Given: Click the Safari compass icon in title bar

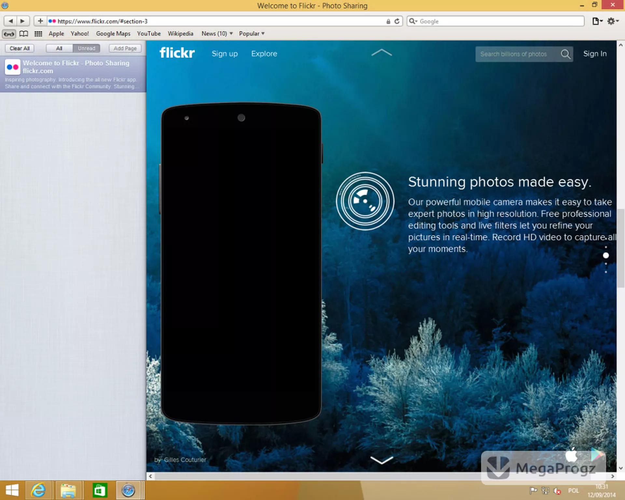Looking at the screenshot, I should pyautogui.click(x=5, y=5).
